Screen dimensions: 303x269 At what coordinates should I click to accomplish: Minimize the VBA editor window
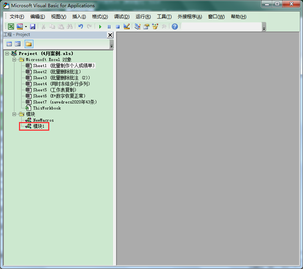pyautogui.click(x=267, y=4)
